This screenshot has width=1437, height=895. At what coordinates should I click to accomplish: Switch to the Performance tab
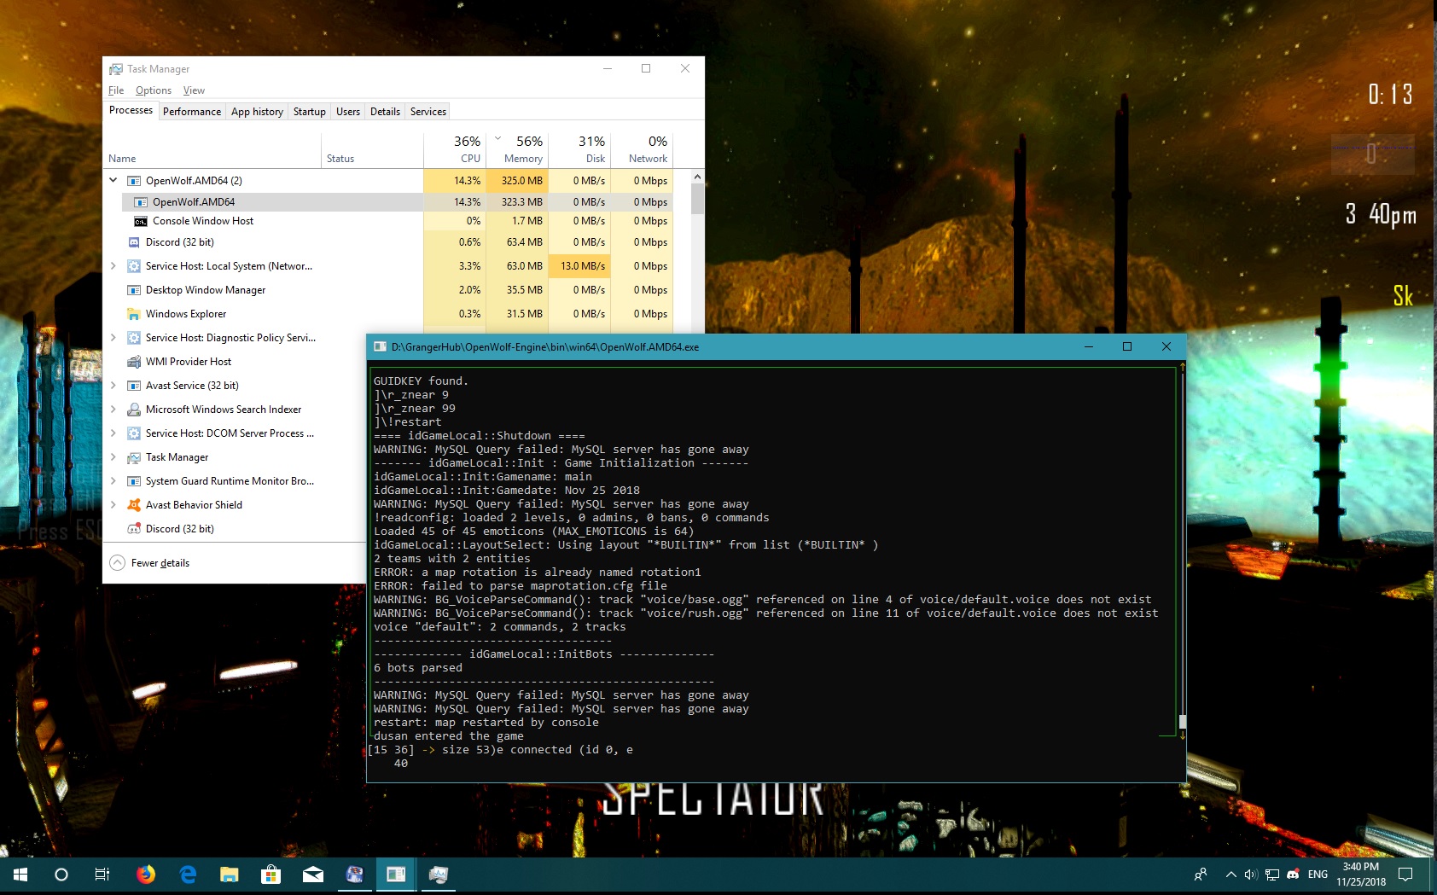pos(191,112)
